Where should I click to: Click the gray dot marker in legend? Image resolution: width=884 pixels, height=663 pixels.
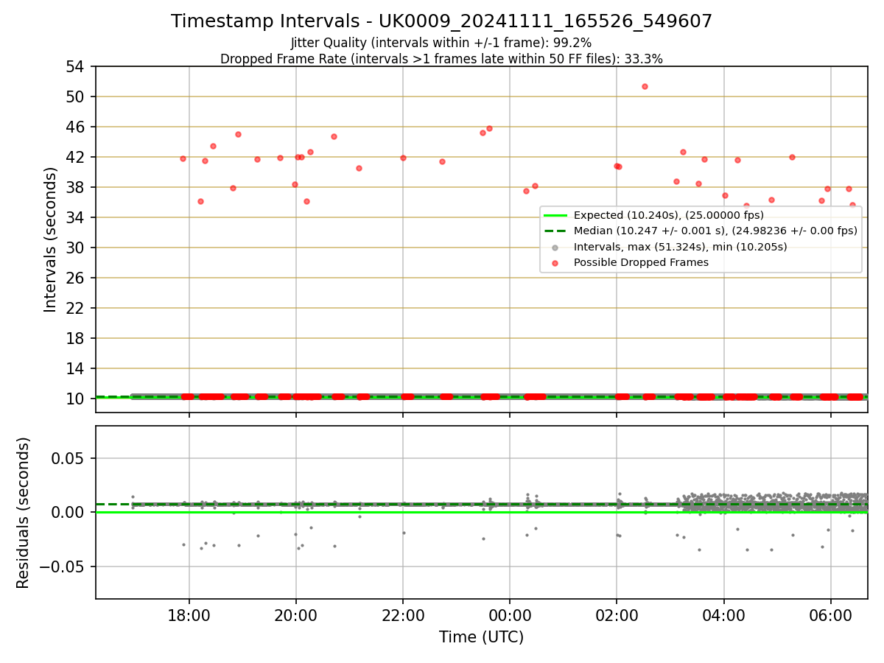[x=555, y=247]
